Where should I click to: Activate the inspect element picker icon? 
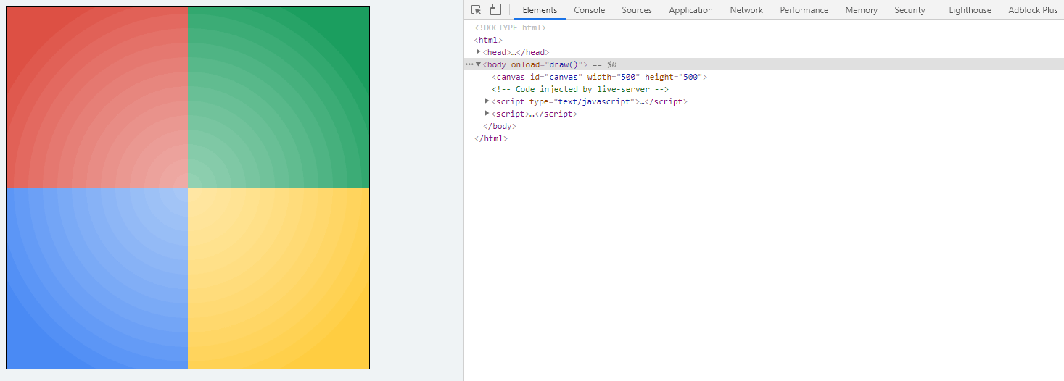coord(477,10)
